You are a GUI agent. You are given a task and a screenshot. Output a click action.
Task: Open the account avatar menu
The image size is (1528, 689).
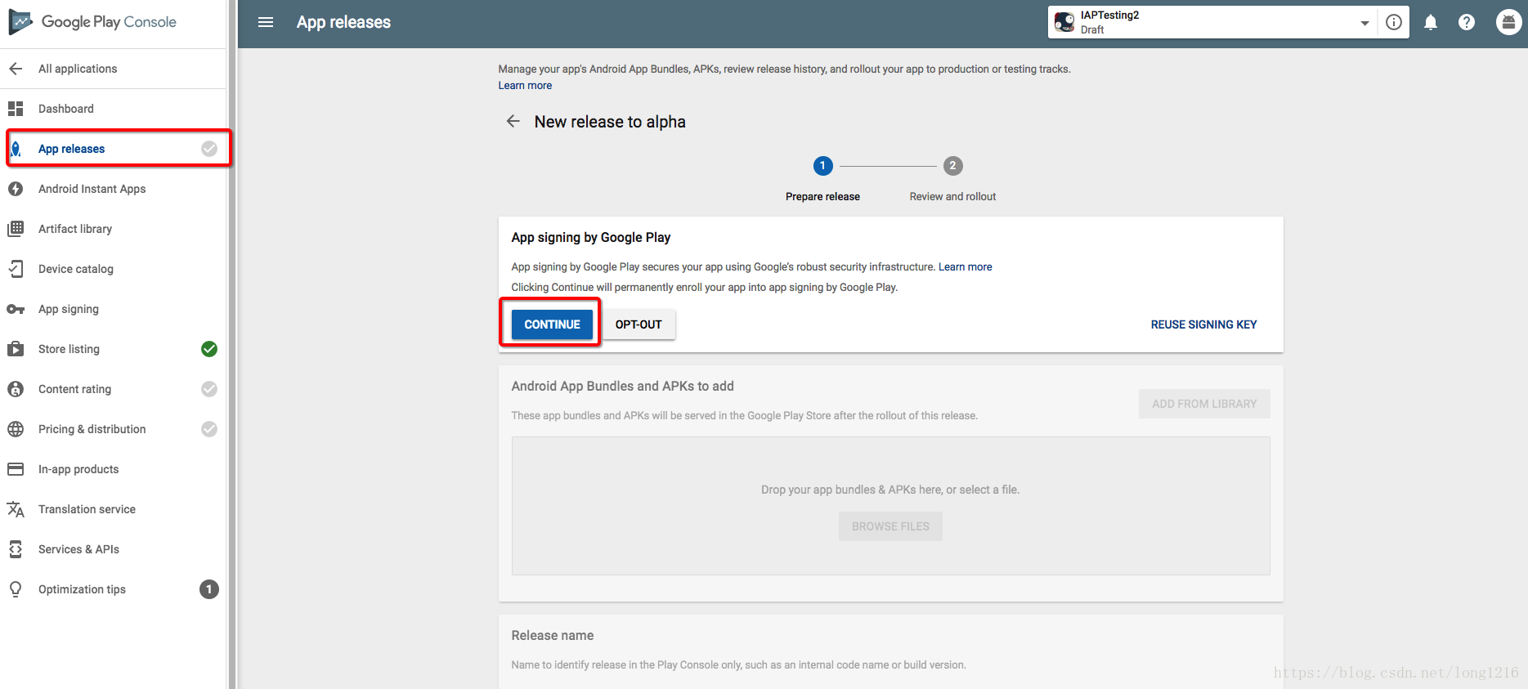pyautogui.click(x=1508, y=22)
